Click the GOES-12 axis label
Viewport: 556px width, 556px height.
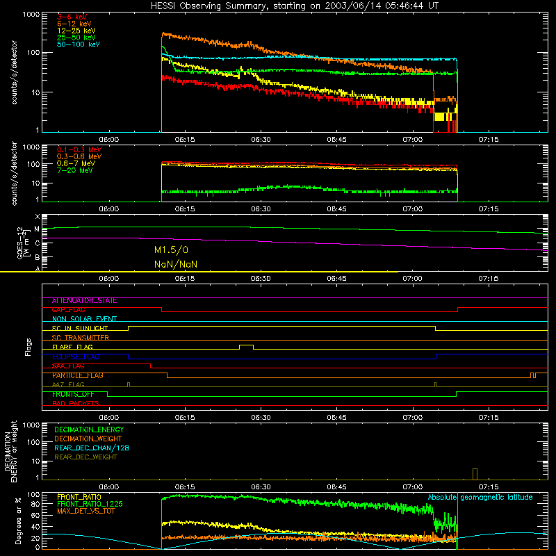point(23,243)
